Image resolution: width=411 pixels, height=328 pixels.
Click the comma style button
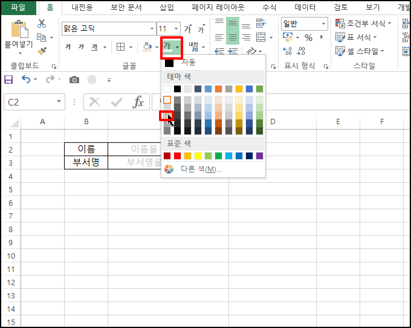coord(321,37)
